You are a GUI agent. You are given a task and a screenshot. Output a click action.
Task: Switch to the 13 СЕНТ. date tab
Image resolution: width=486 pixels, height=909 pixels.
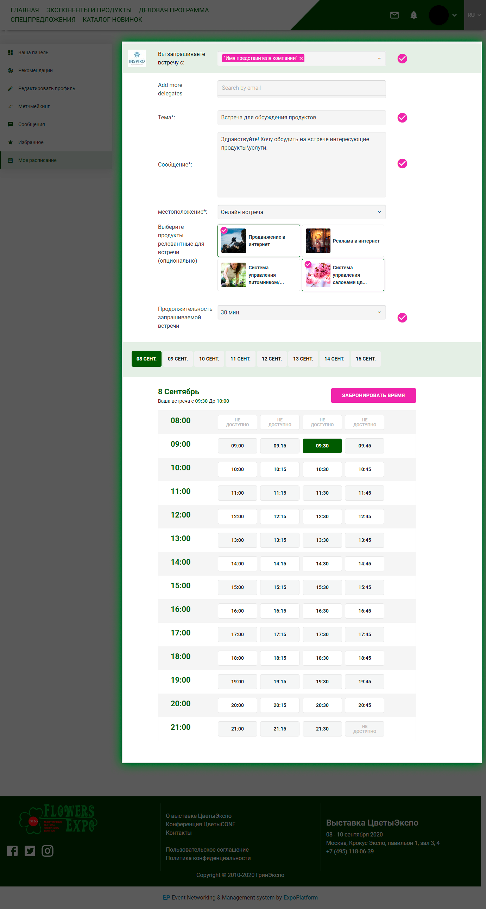pyautogui.click(x=303, y=359)
